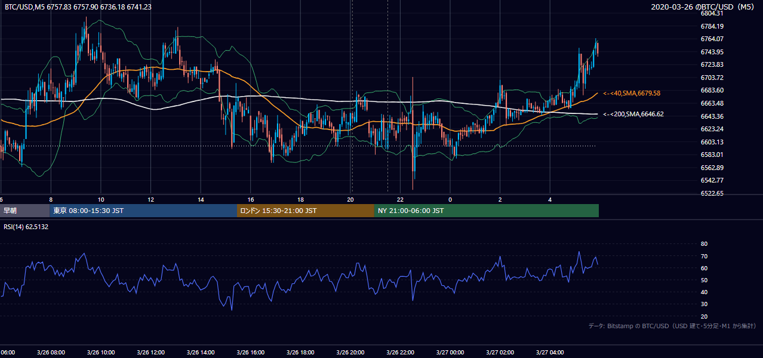Click RSI scale level 80

pos(704,244)
